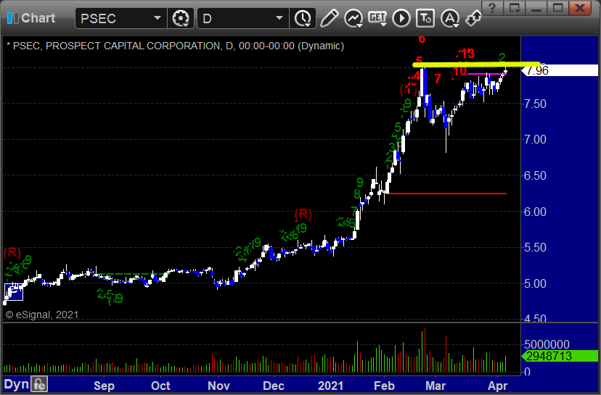Open the time template clock menu

[303, 18]
